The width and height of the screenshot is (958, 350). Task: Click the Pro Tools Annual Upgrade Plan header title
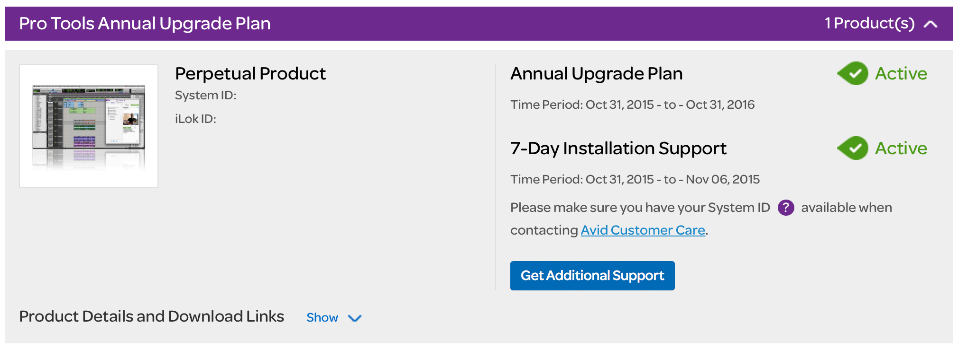pos(145,24)
